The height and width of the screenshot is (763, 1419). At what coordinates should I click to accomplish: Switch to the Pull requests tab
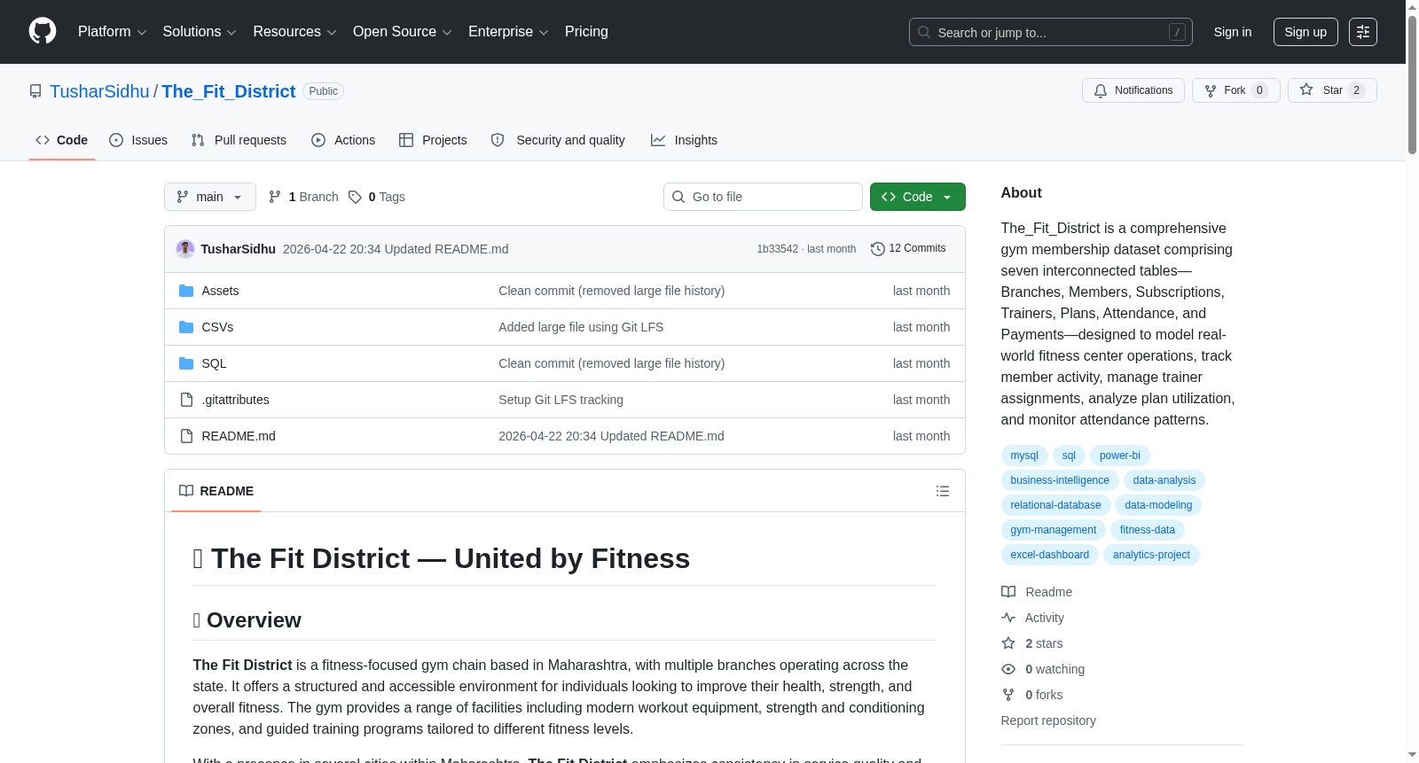[x=239, y=140]
